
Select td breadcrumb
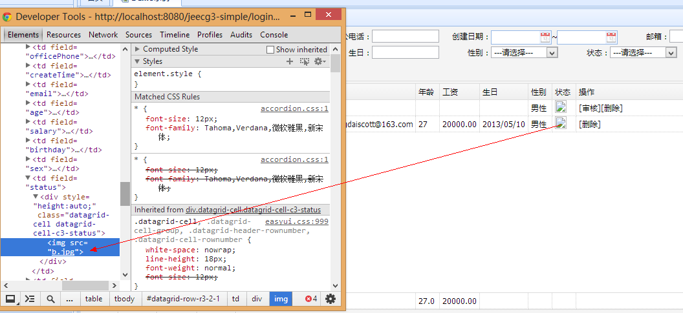click(235, 299)
